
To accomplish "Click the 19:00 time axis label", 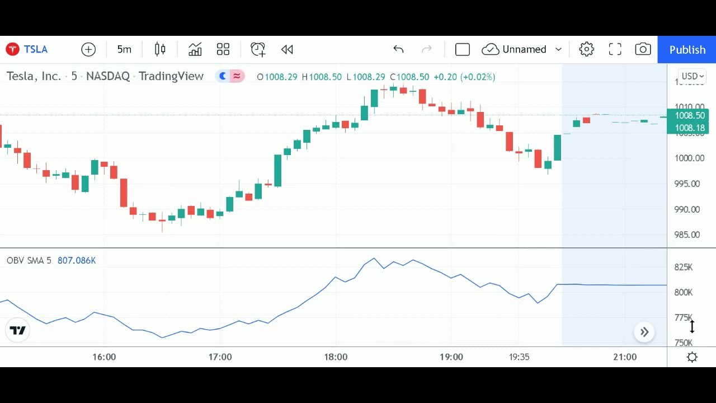I will point(451,357).
